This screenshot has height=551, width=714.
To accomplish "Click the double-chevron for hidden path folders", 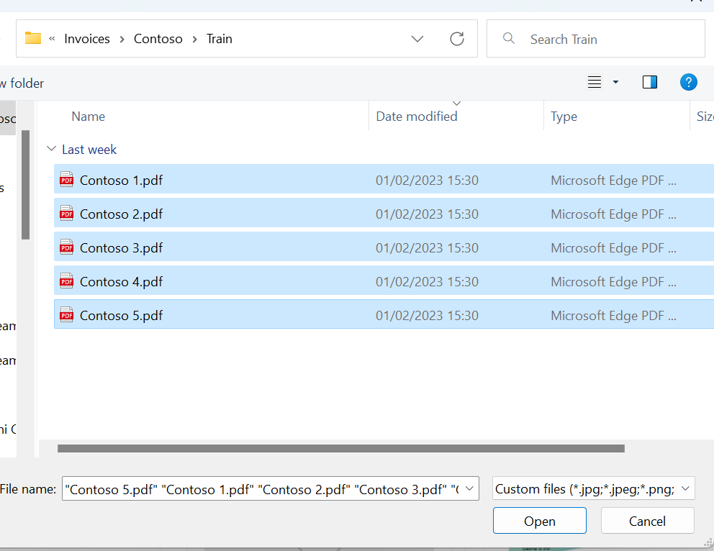I will (52, 39).
